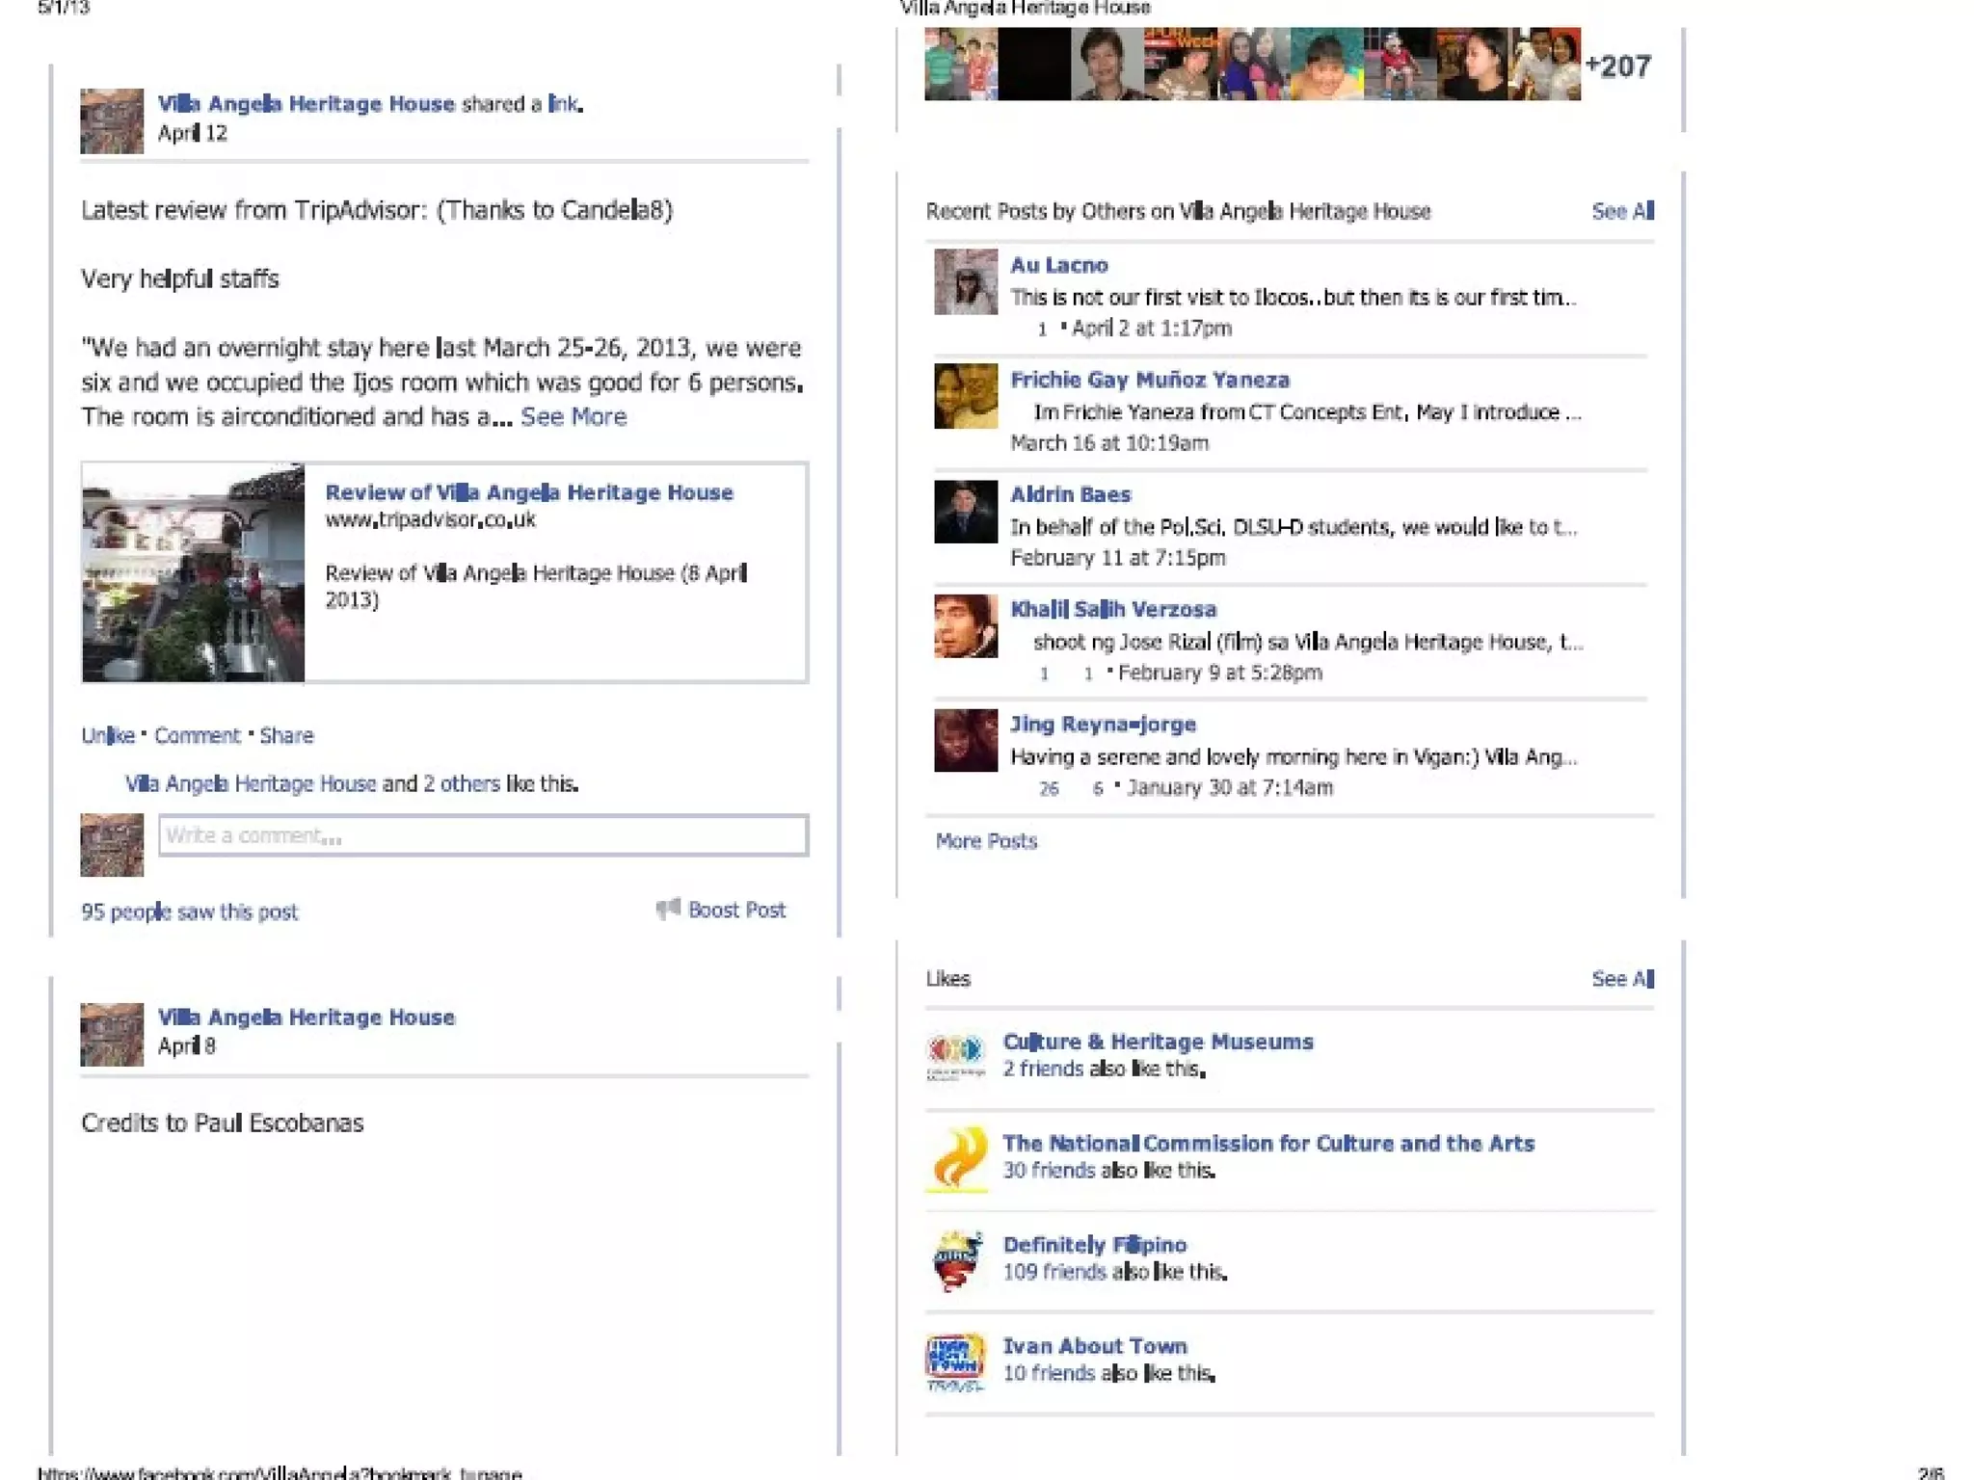Open Culture & Heritage Museums page icon
This screenshot has width=1974, height=1480.
(955, 1056)
